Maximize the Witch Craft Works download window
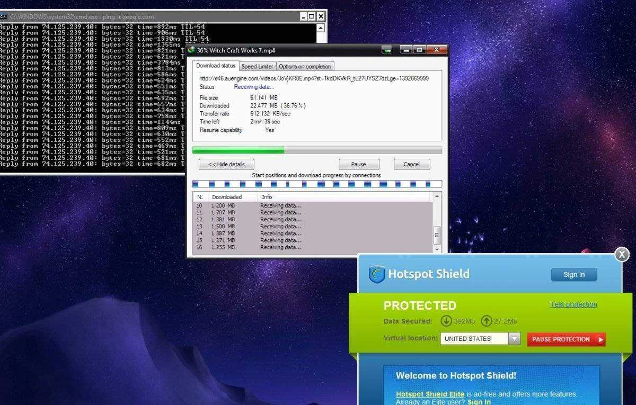 click(x=419, y=50)
